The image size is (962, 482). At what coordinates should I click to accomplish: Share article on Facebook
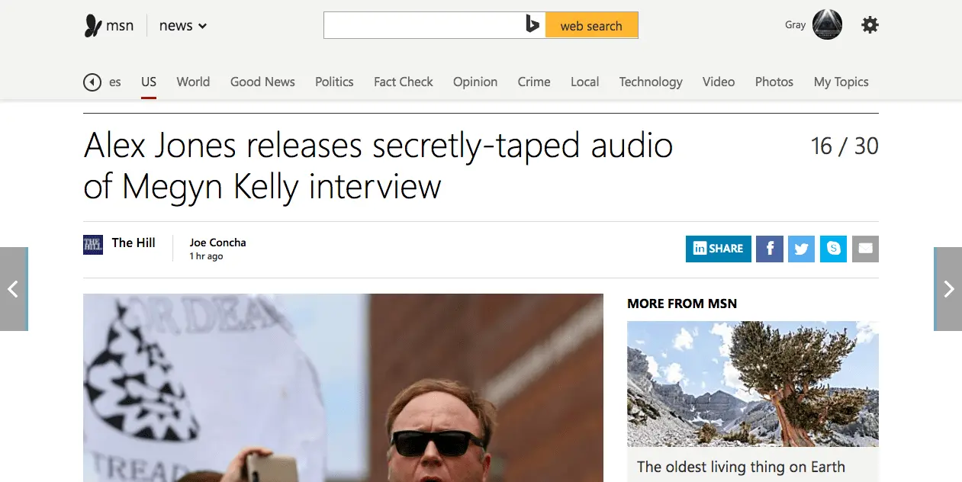[x=769, y=249]
